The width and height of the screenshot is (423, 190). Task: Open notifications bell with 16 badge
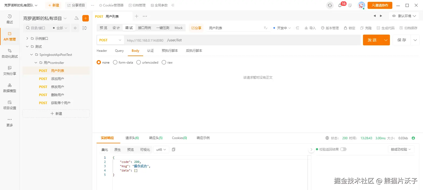coord(340,5)
